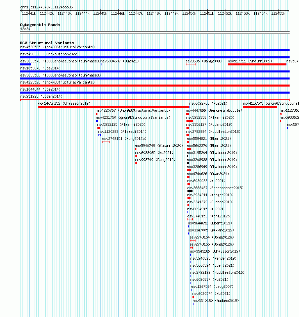Open nsv3195204 (Chaisson2019) label
This screenshot has height=317, width=299.
pos(212,153)
